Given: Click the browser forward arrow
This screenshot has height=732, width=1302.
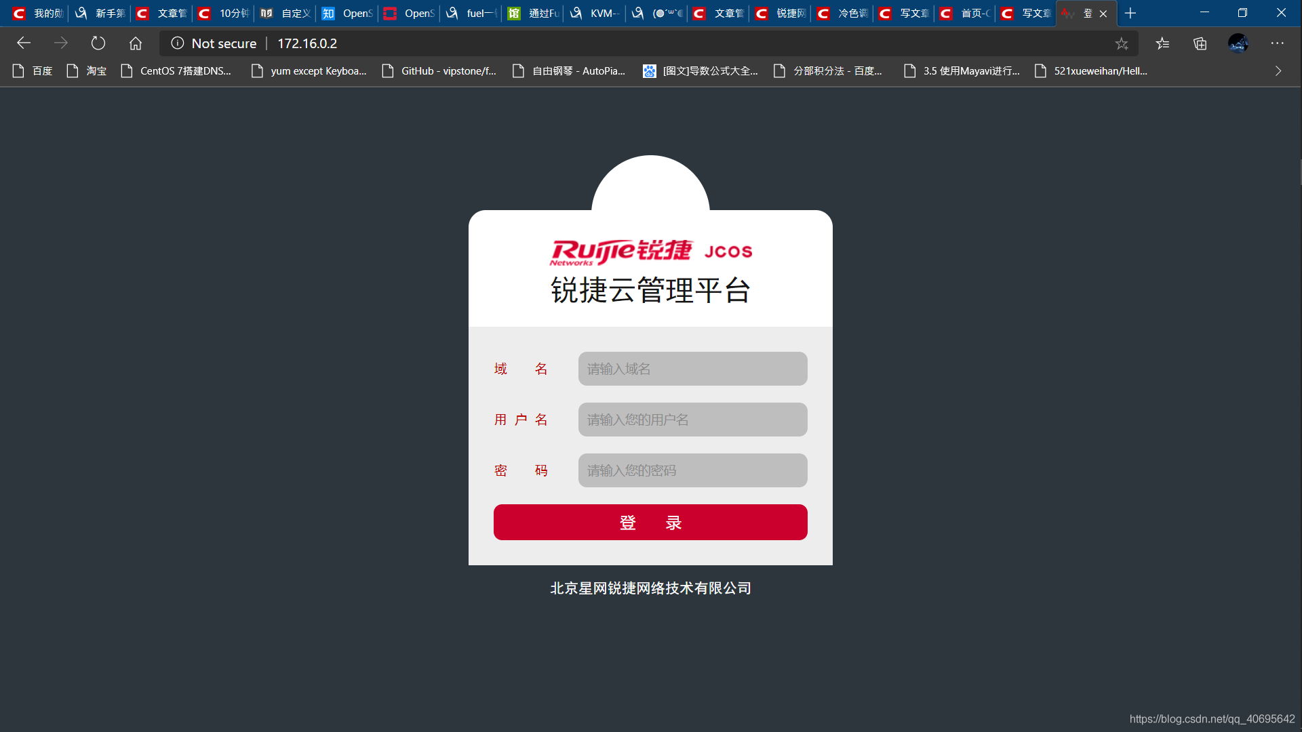Looking at the screenshot, I should 61,43.
